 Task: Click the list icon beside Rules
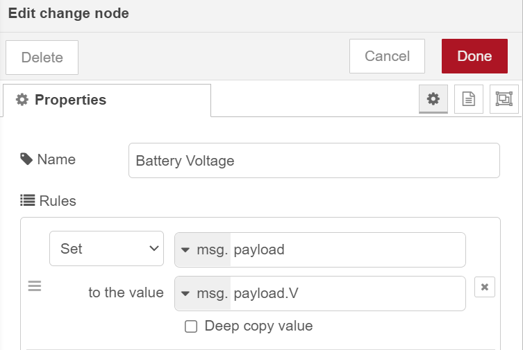(27, 201)
